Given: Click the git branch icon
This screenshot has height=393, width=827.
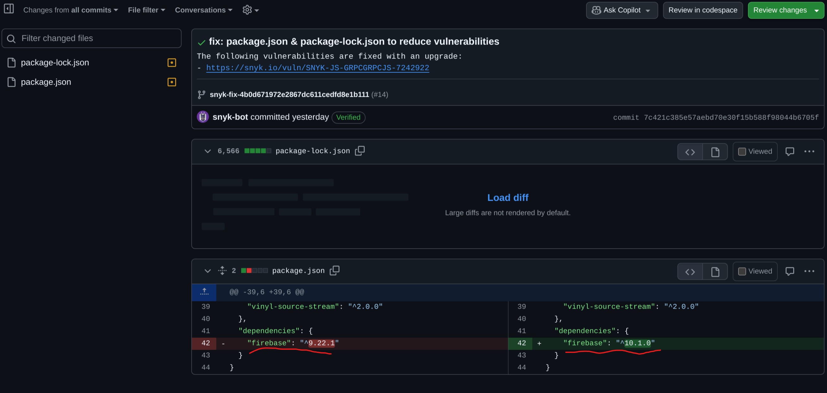Looking at the screenshot, I should click(x=201, y=95).
